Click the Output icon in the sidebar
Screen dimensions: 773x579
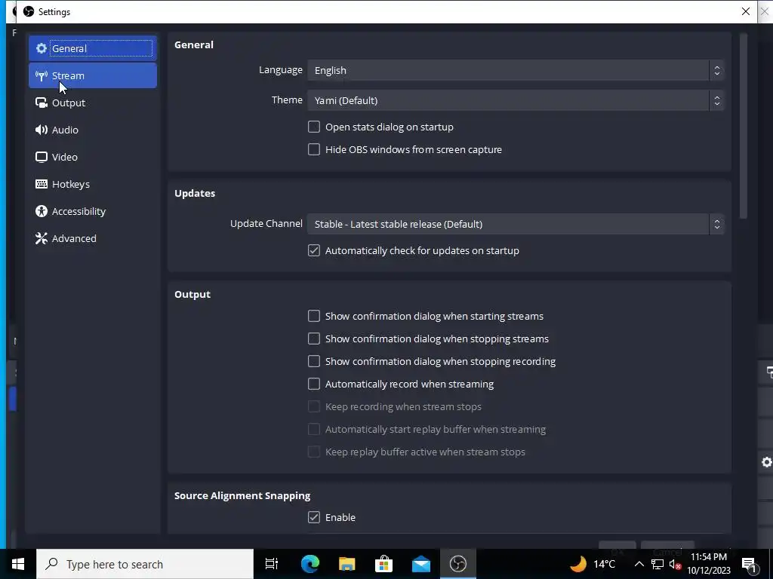(42, 103)
